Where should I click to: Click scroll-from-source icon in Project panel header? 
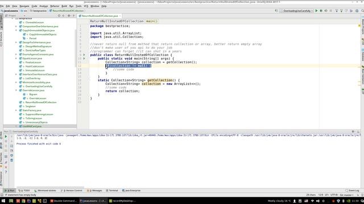(x=59, y=16)
